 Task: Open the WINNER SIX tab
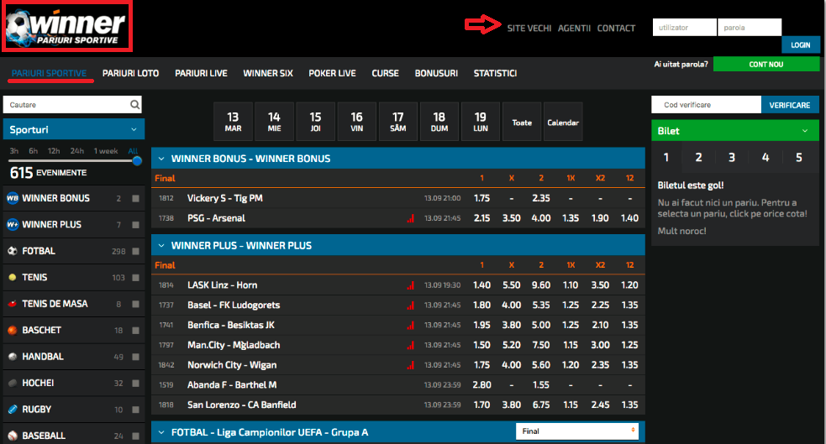pos(267,73)
